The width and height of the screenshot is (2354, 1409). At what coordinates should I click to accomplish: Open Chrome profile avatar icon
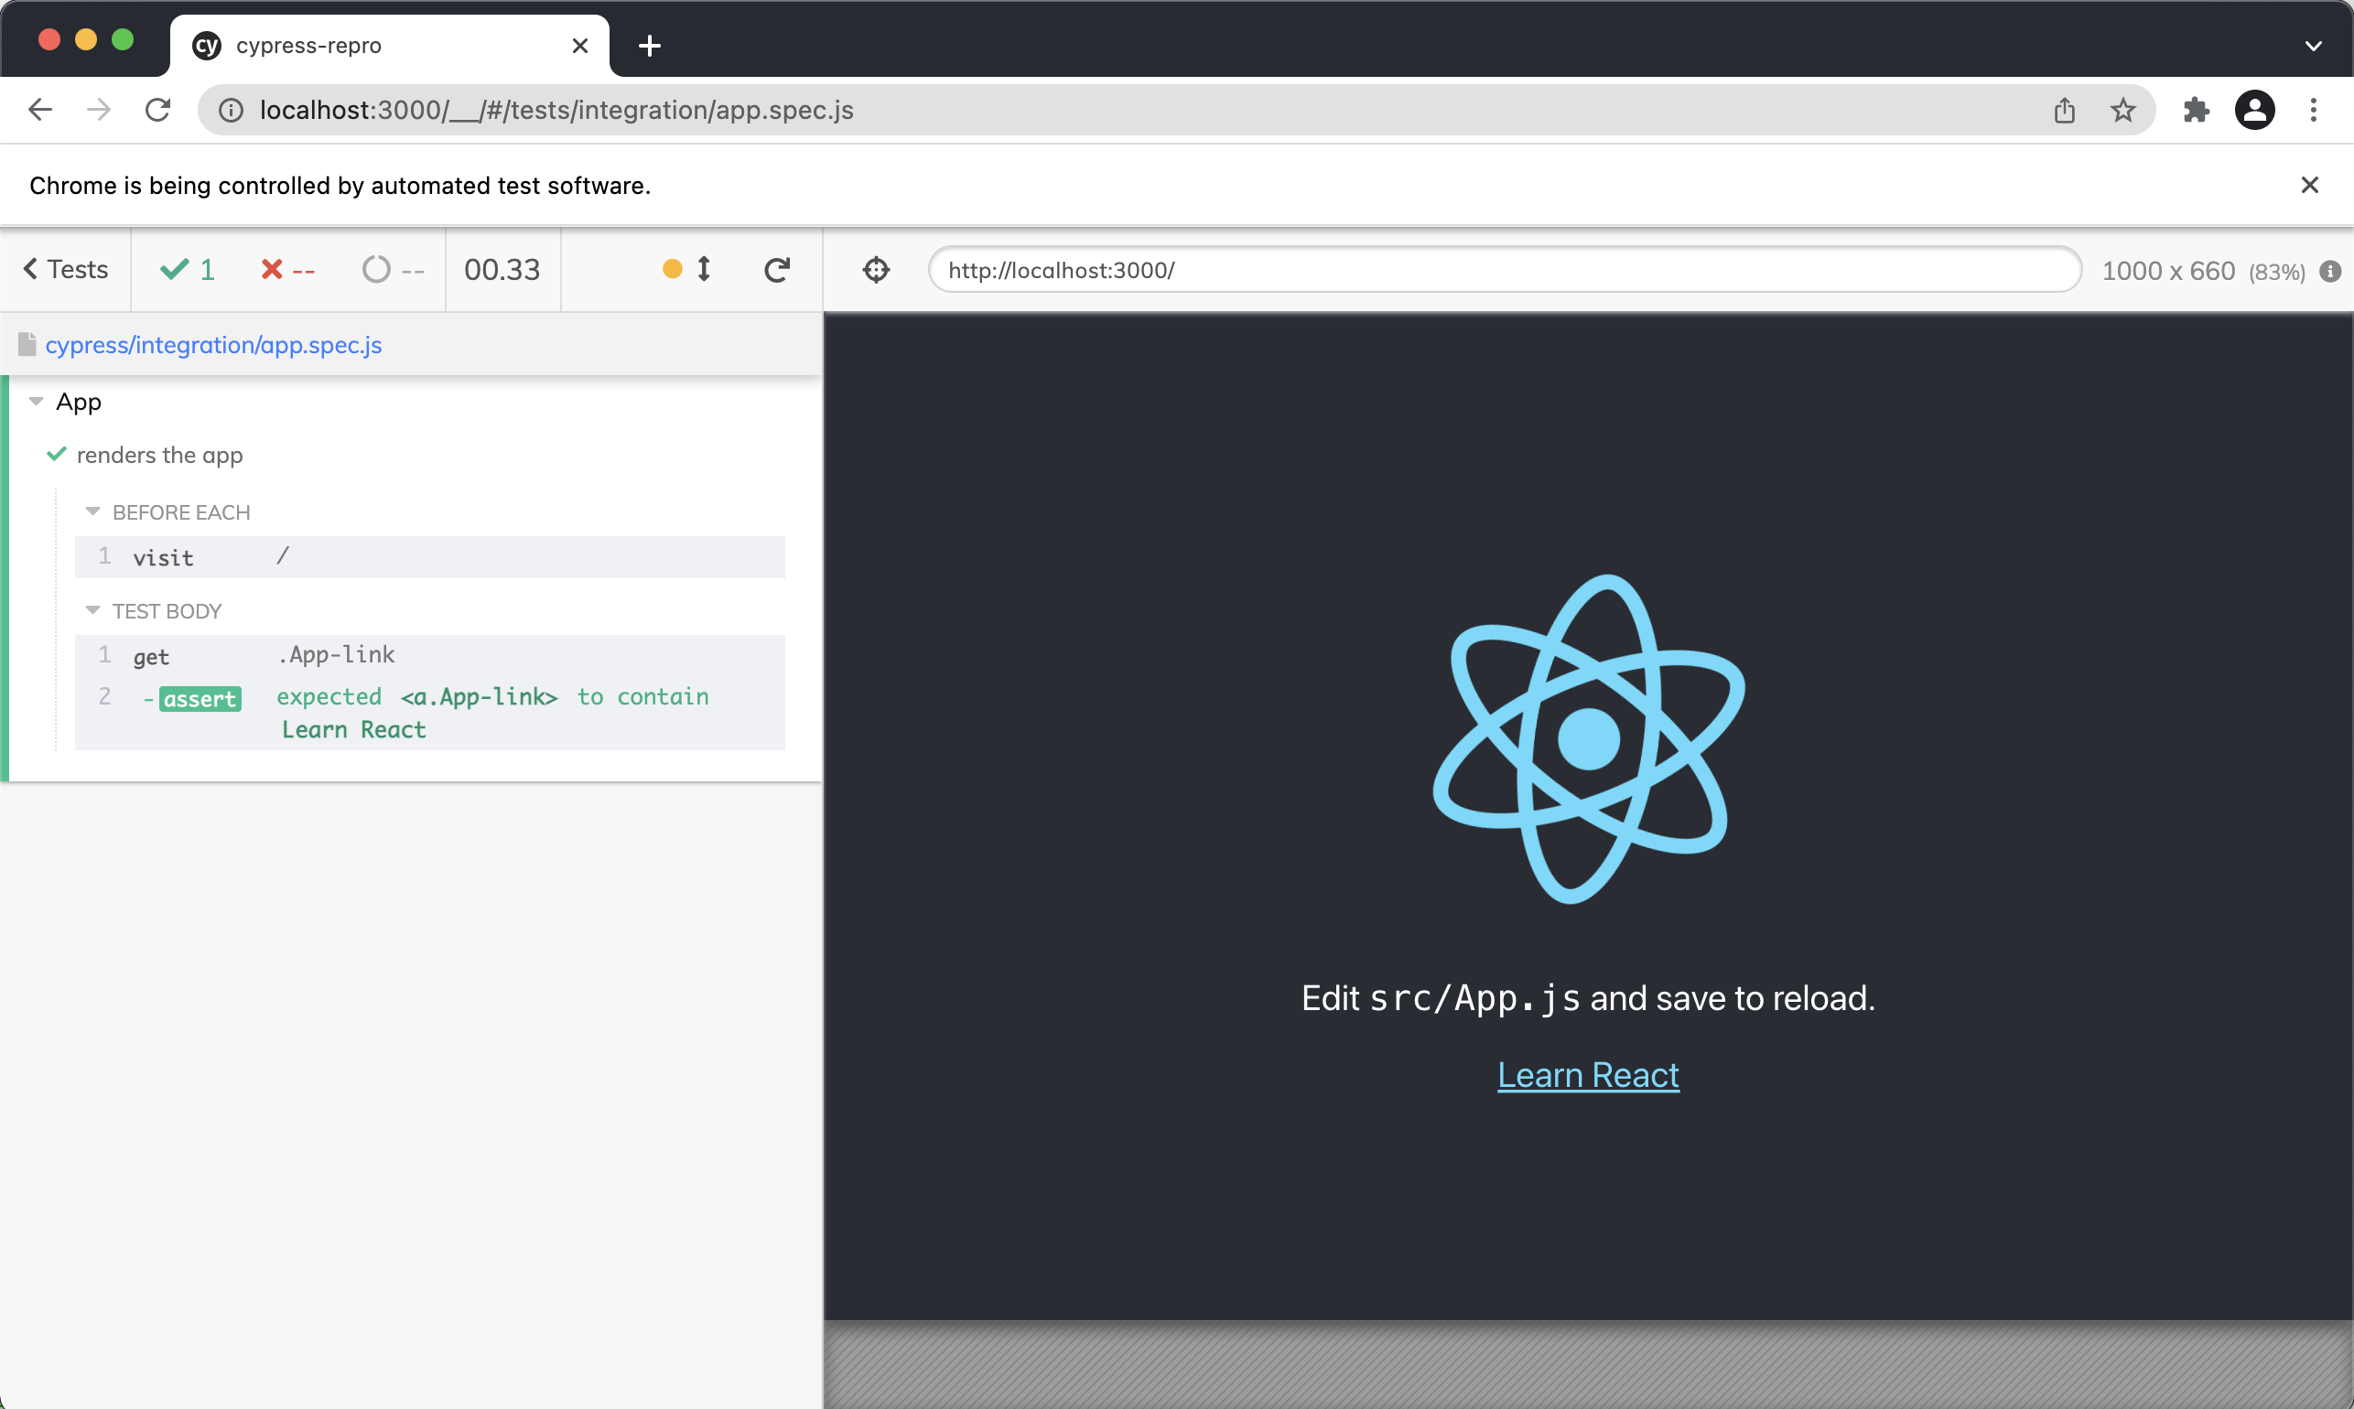point(2254,110)
